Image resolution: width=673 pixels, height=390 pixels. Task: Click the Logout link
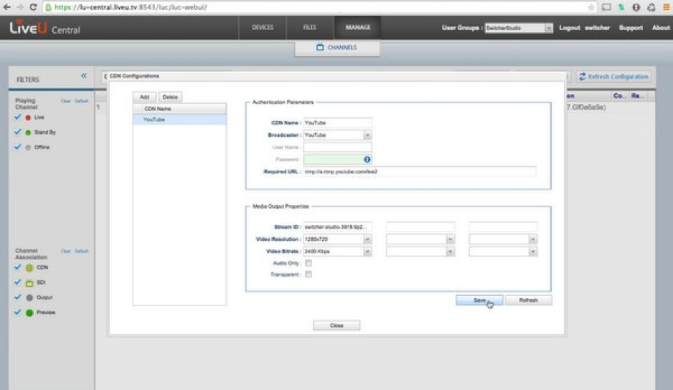[x=569, y=28]
